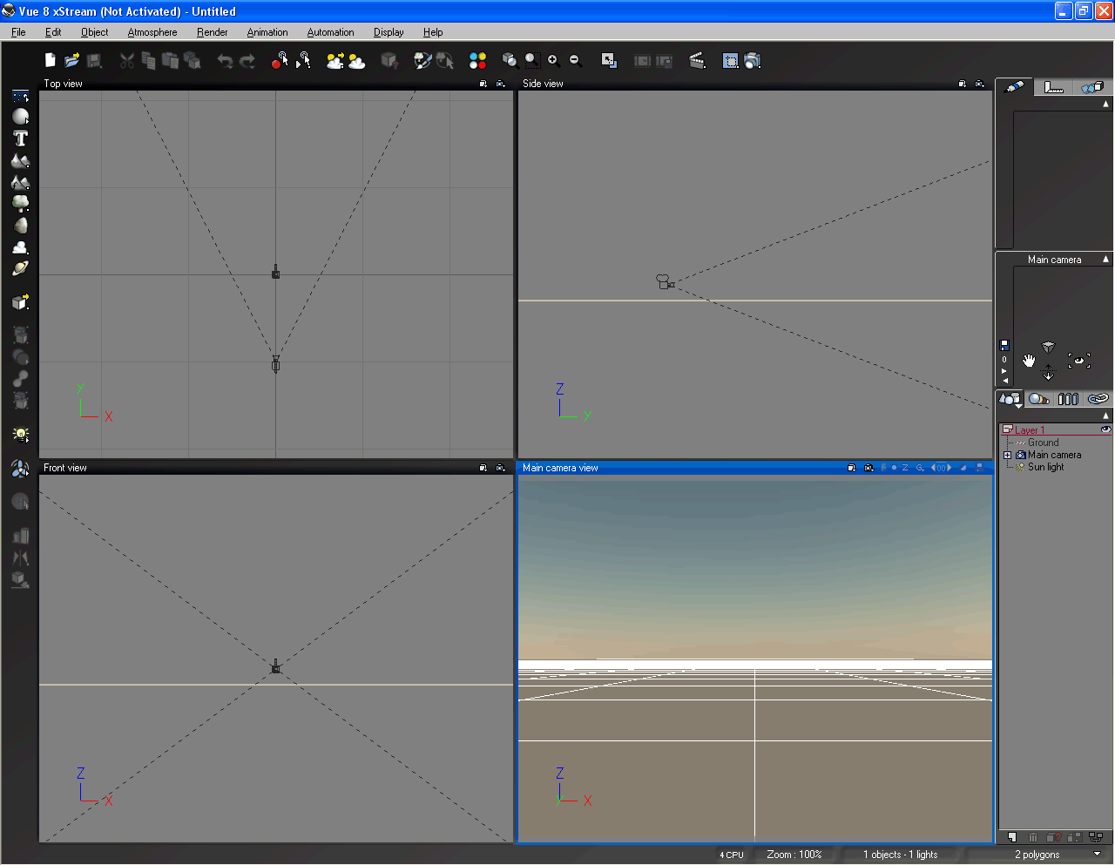Collapse the layers panel with the triangle
Screen dimensions: 1115x865
click(x=1106, y=416)
